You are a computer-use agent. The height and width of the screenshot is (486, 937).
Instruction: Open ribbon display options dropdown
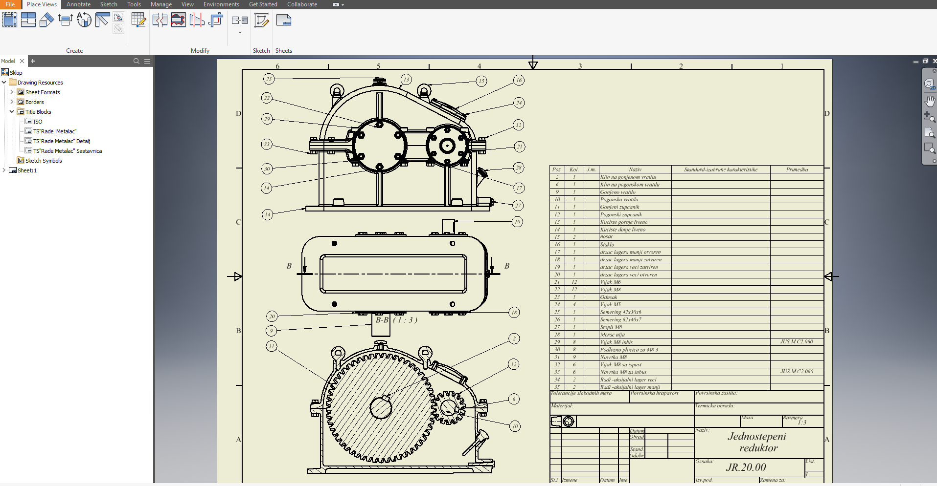pyautogui.click(x=343, y=5)
